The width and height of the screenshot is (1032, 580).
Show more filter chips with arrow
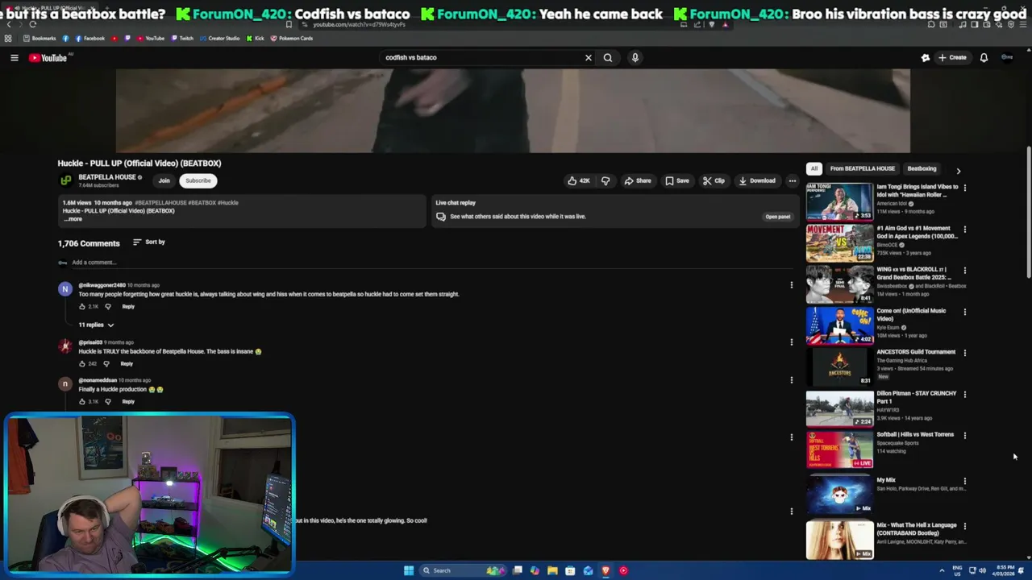click(958, 171)
